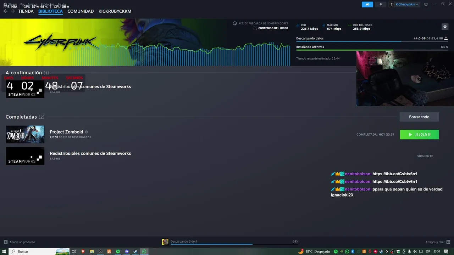Open the completed Redistribuibles comunes de Steamworks title
This screenshot has height=255, width=454.
tap(90, 153)
